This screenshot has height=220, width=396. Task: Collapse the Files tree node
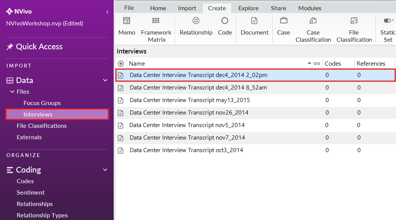tap(13, 92)
